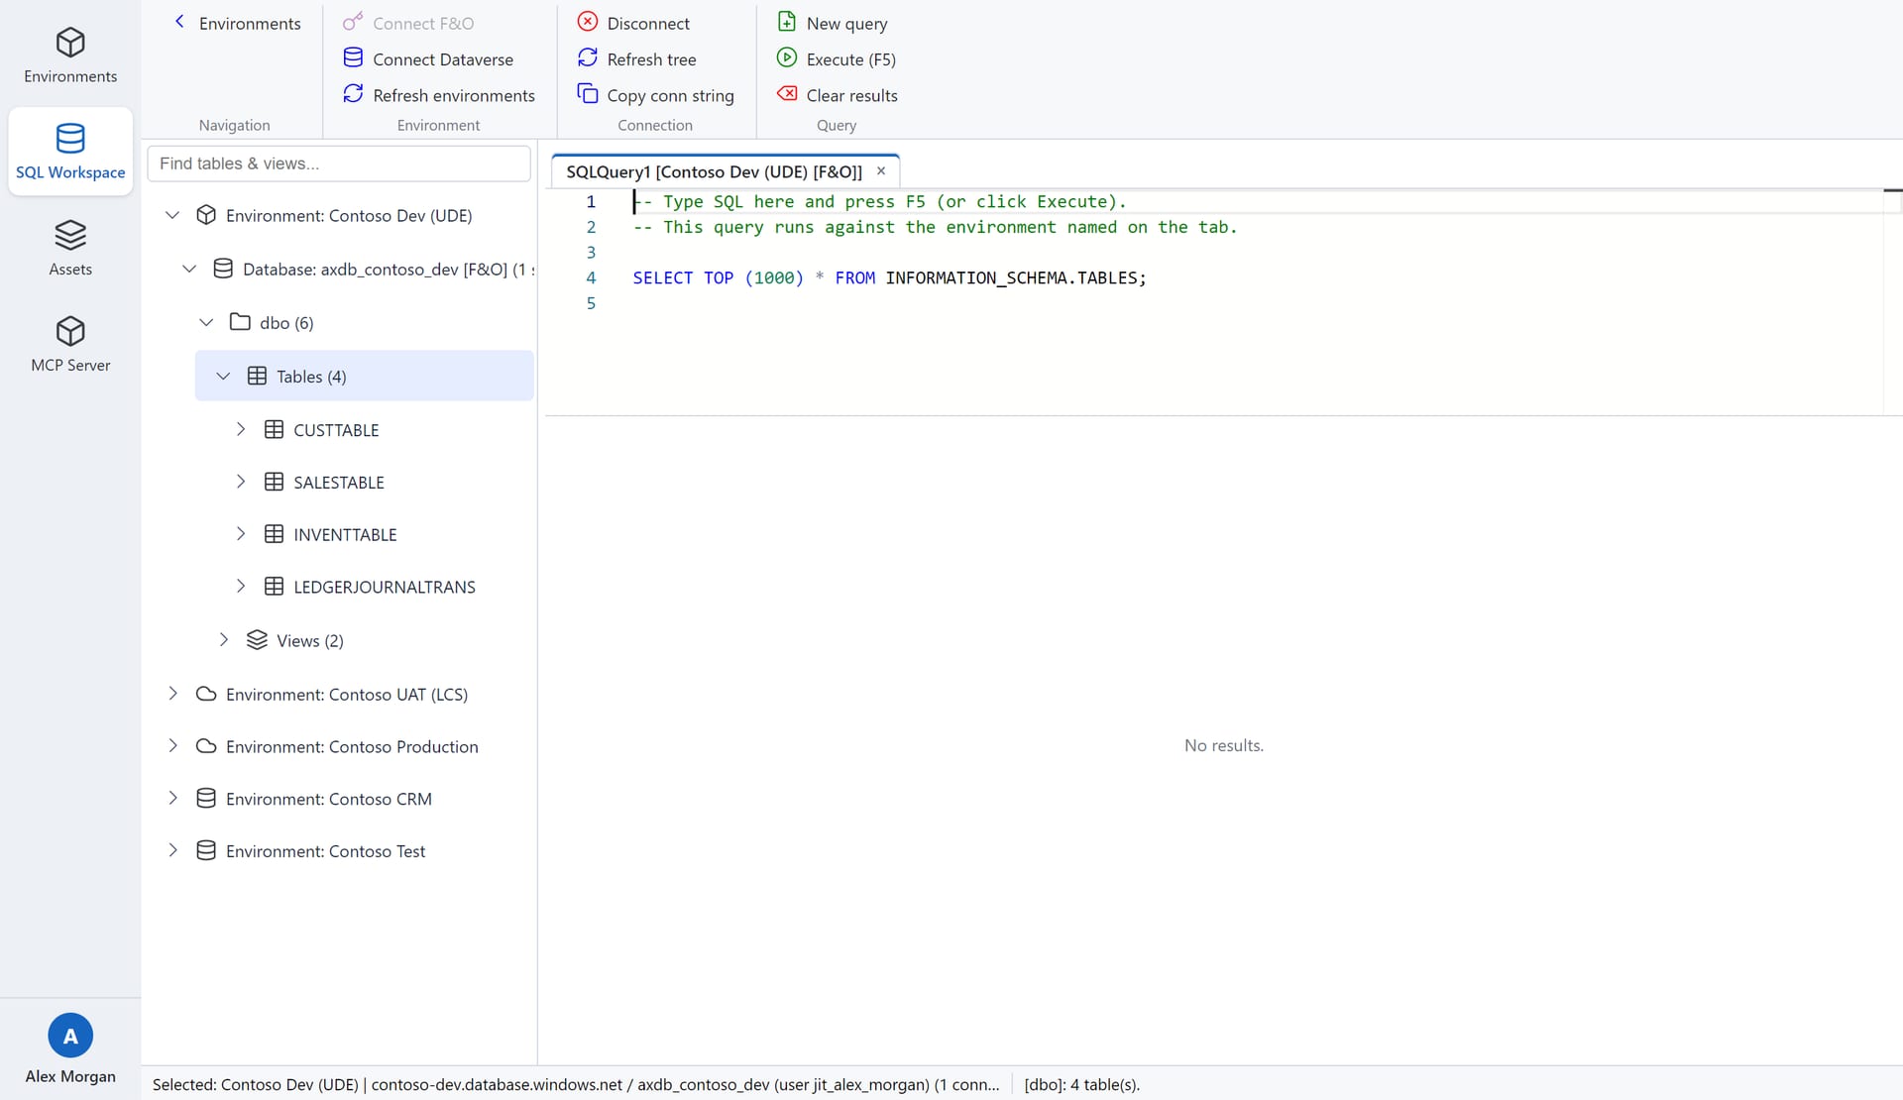Screen dimensions: 1903x1100
Task: Click the Execute (F5) label
Action: pos(851,59)
